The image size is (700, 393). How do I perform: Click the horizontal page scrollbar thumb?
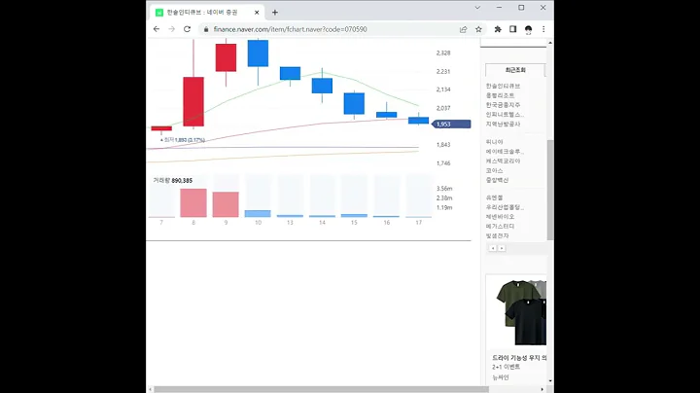pyautogui.click(x=321, y=389)
